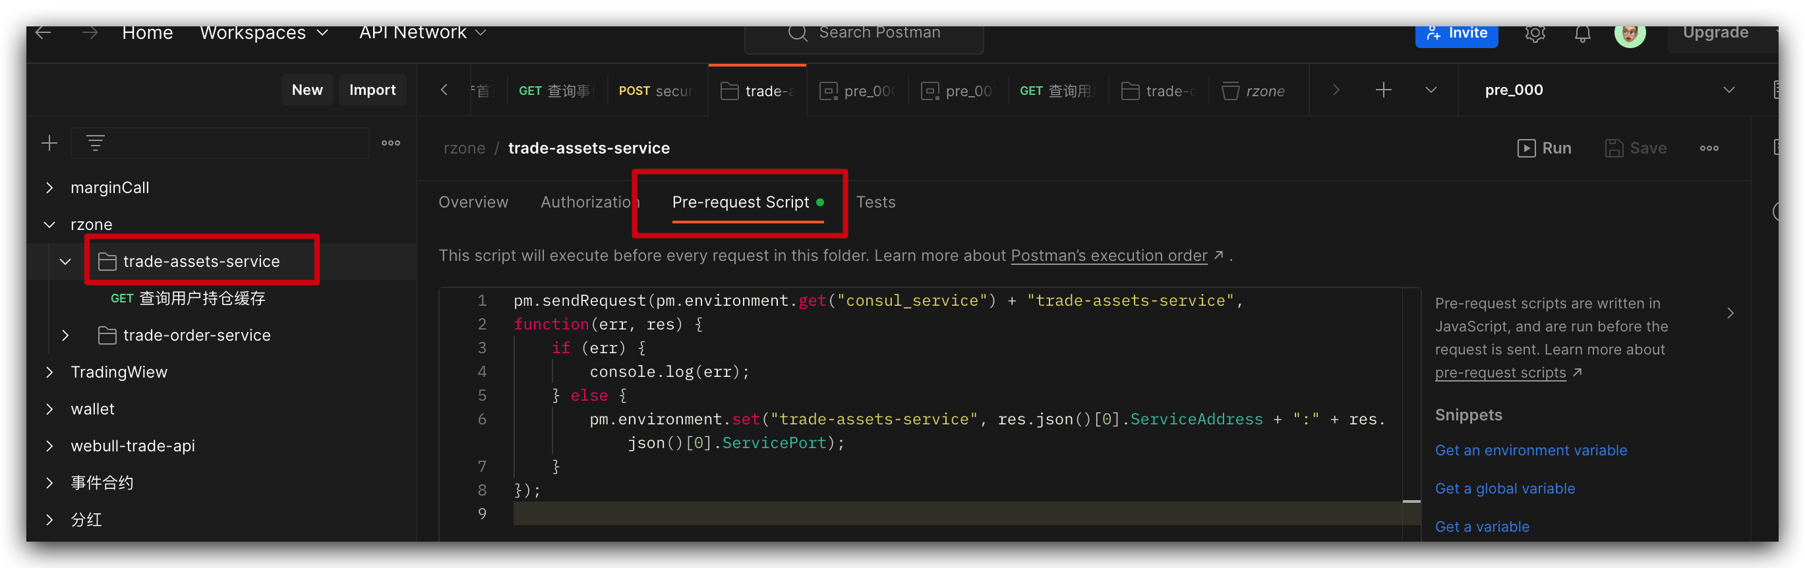Image resolution: width=1805 pixels, height=568 pixels.
Task: Open the tab list dropdown chevron
Action: click(x=1431, y=90)
